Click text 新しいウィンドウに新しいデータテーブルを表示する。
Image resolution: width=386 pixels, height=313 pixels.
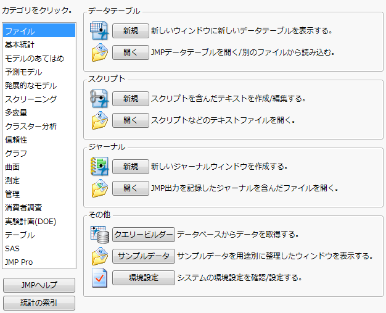pos(242,31)
